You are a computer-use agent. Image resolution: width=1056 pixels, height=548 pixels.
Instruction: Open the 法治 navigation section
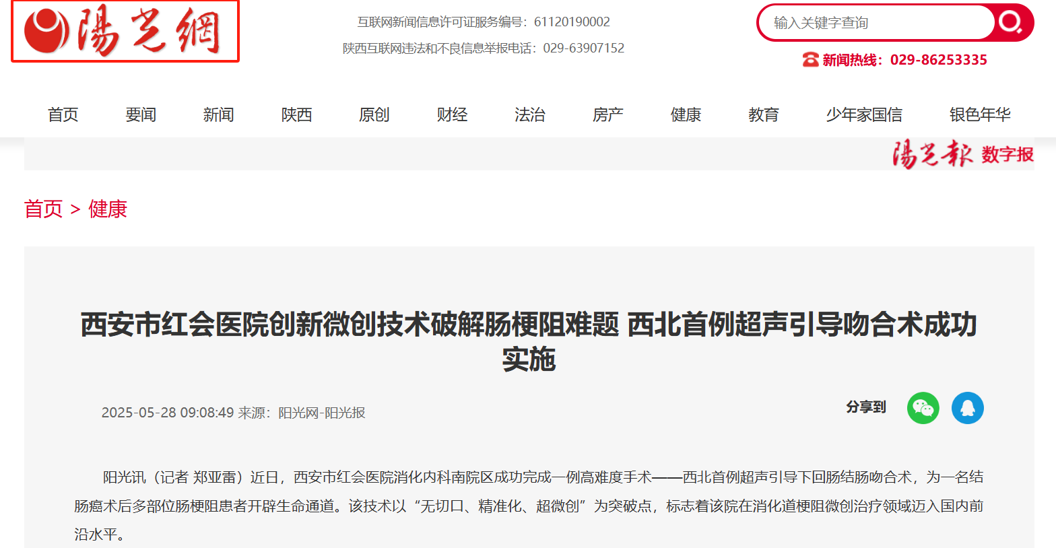click(x=530, y=115)
